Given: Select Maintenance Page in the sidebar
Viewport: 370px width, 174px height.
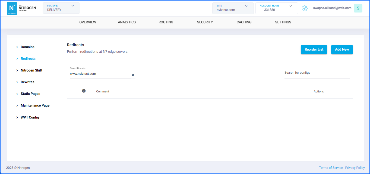Looking at the screenshot, I should pyautogui.click(x=35, y=105).
